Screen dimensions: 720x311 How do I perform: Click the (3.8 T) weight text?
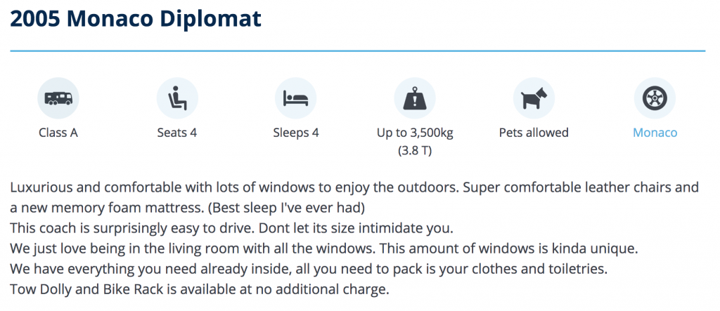pos(415,150)
